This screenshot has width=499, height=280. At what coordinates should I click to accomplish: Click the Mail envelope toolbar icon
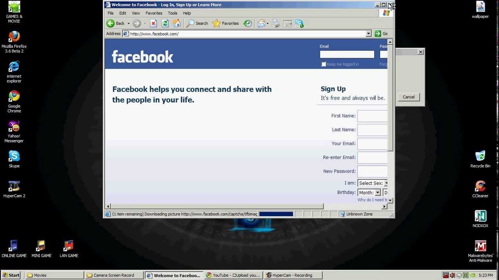(x=261, y=23)
